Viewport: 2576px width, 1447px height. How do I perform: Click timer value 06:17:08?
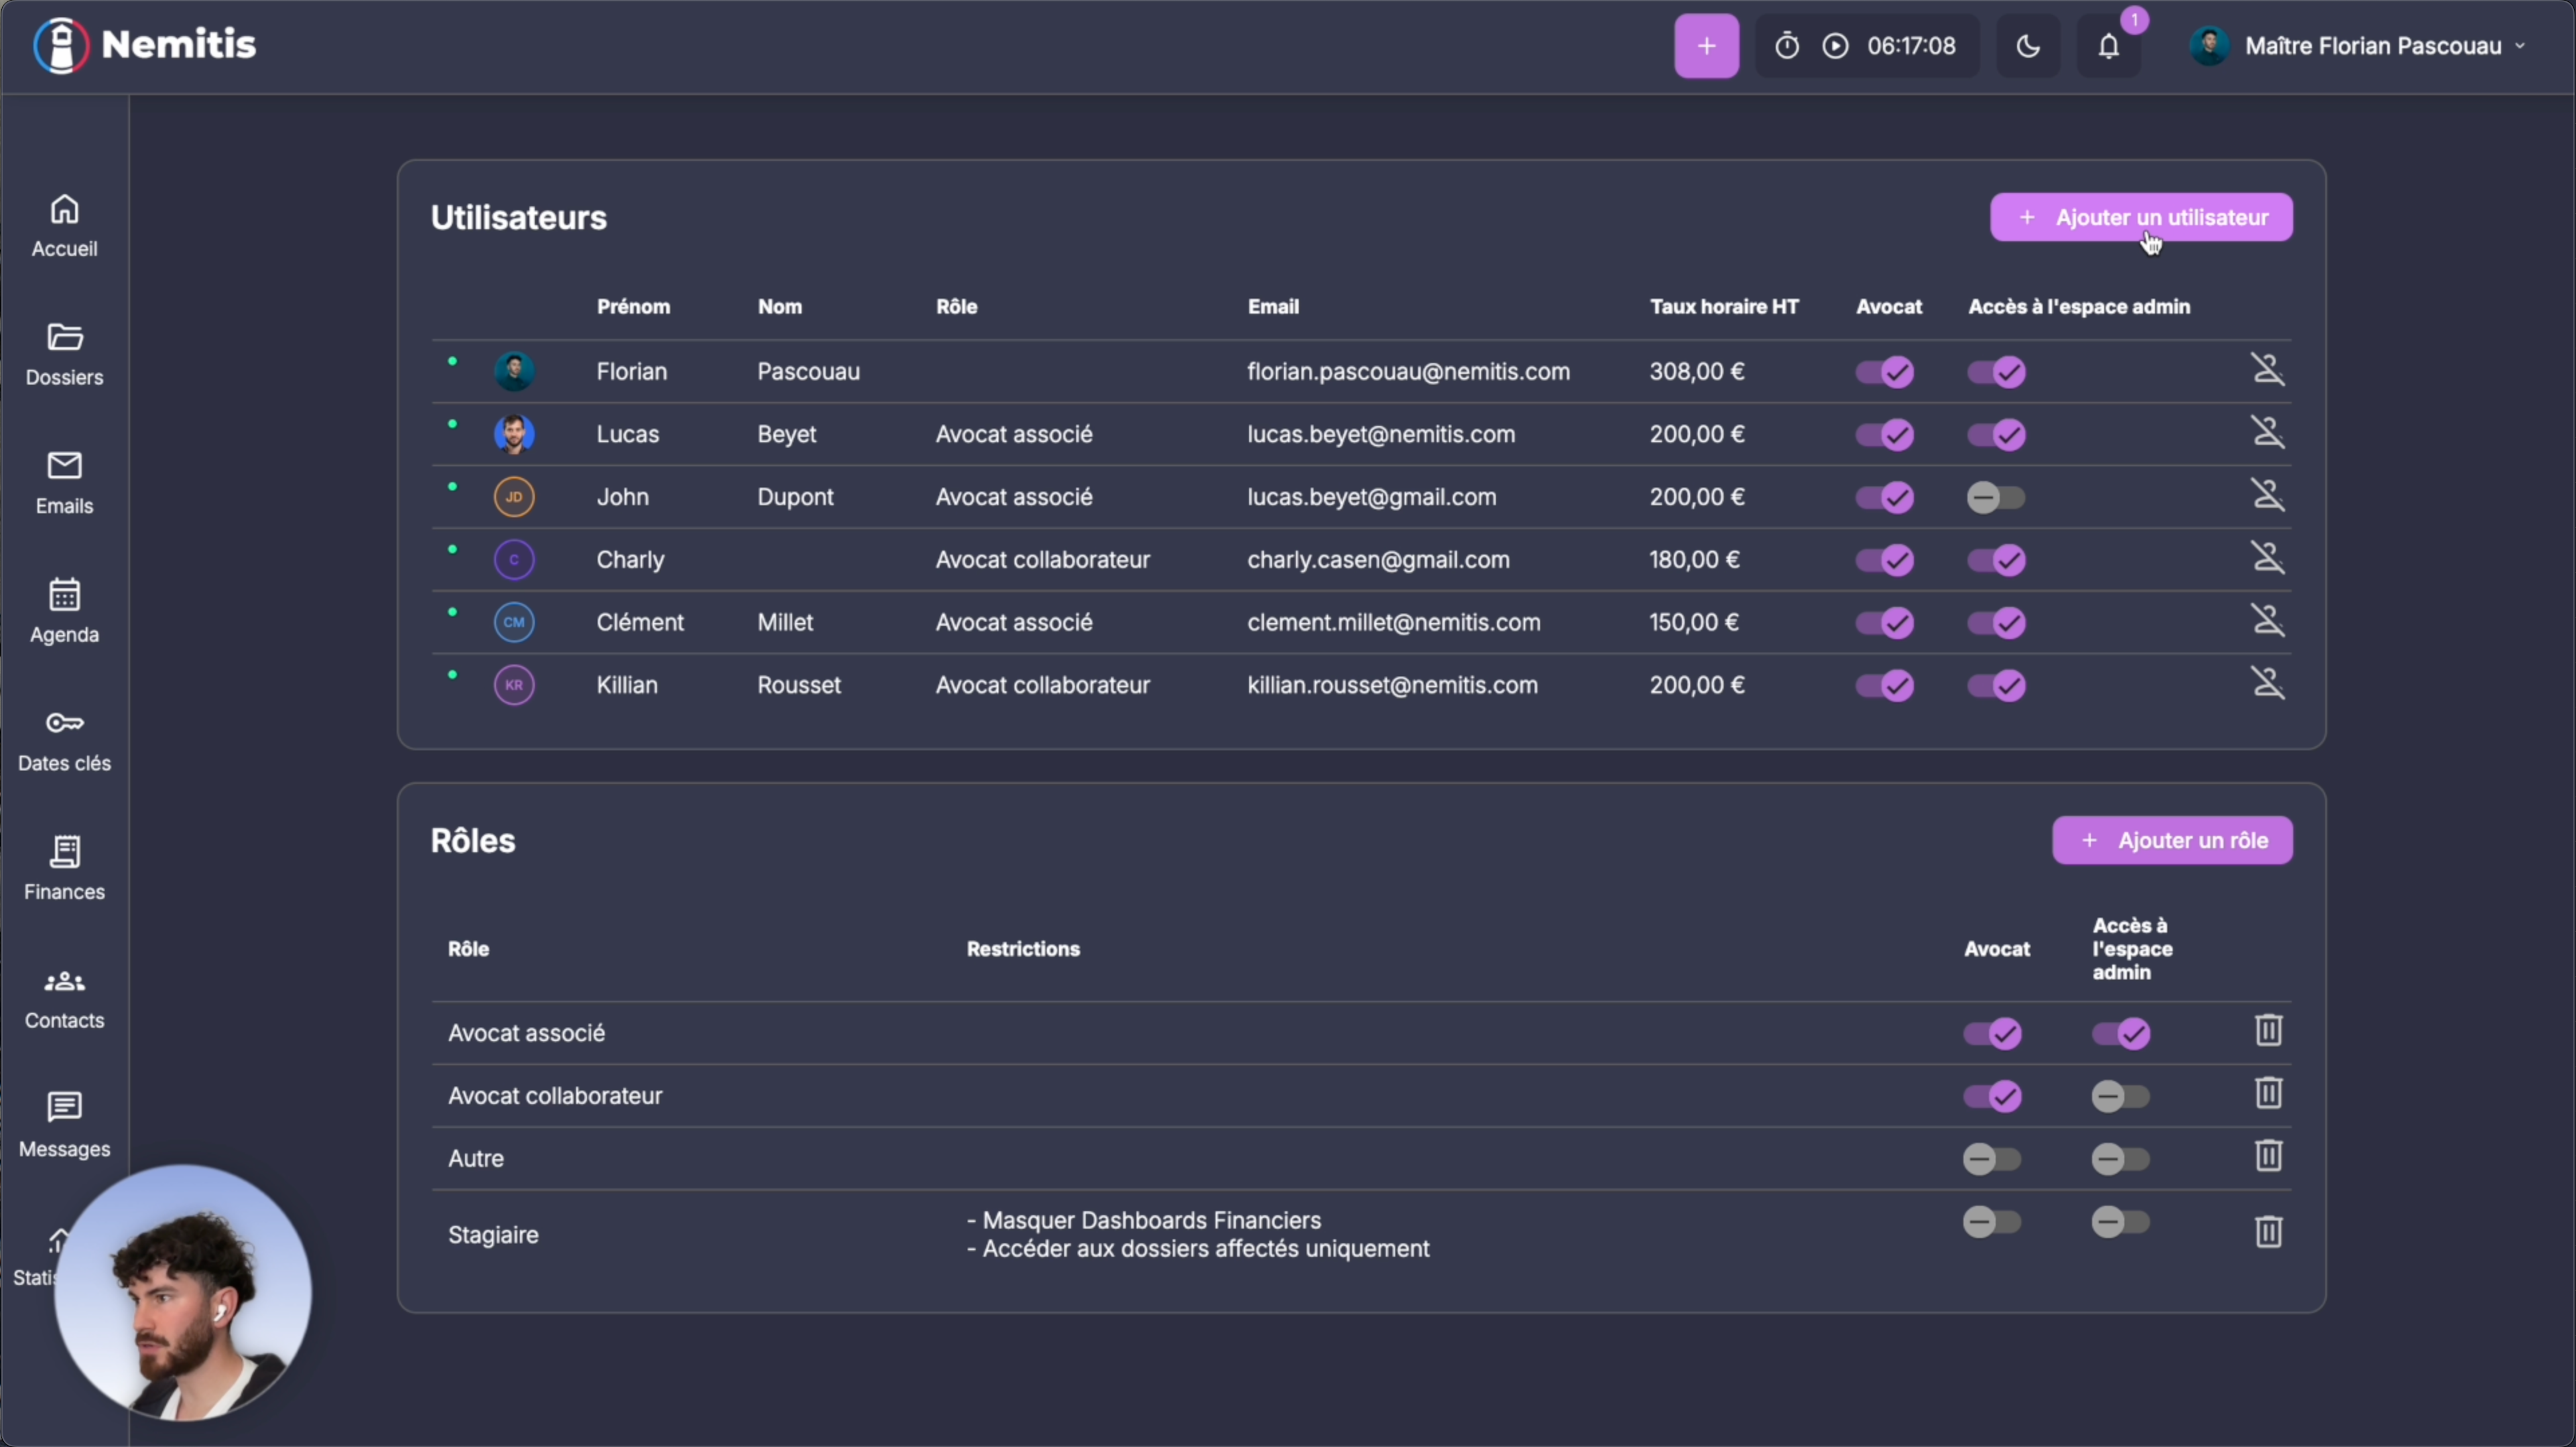(x=1911, y=46)
